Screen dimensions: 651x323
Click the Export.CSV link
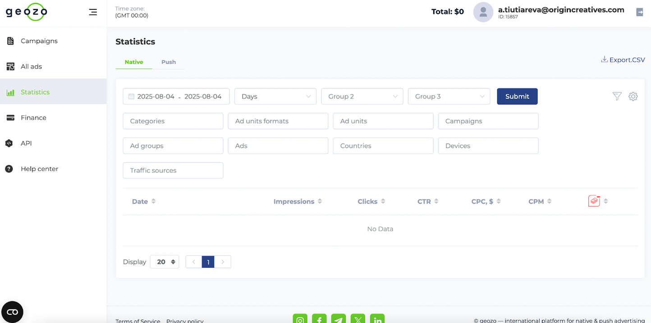[x=623, y=60]
